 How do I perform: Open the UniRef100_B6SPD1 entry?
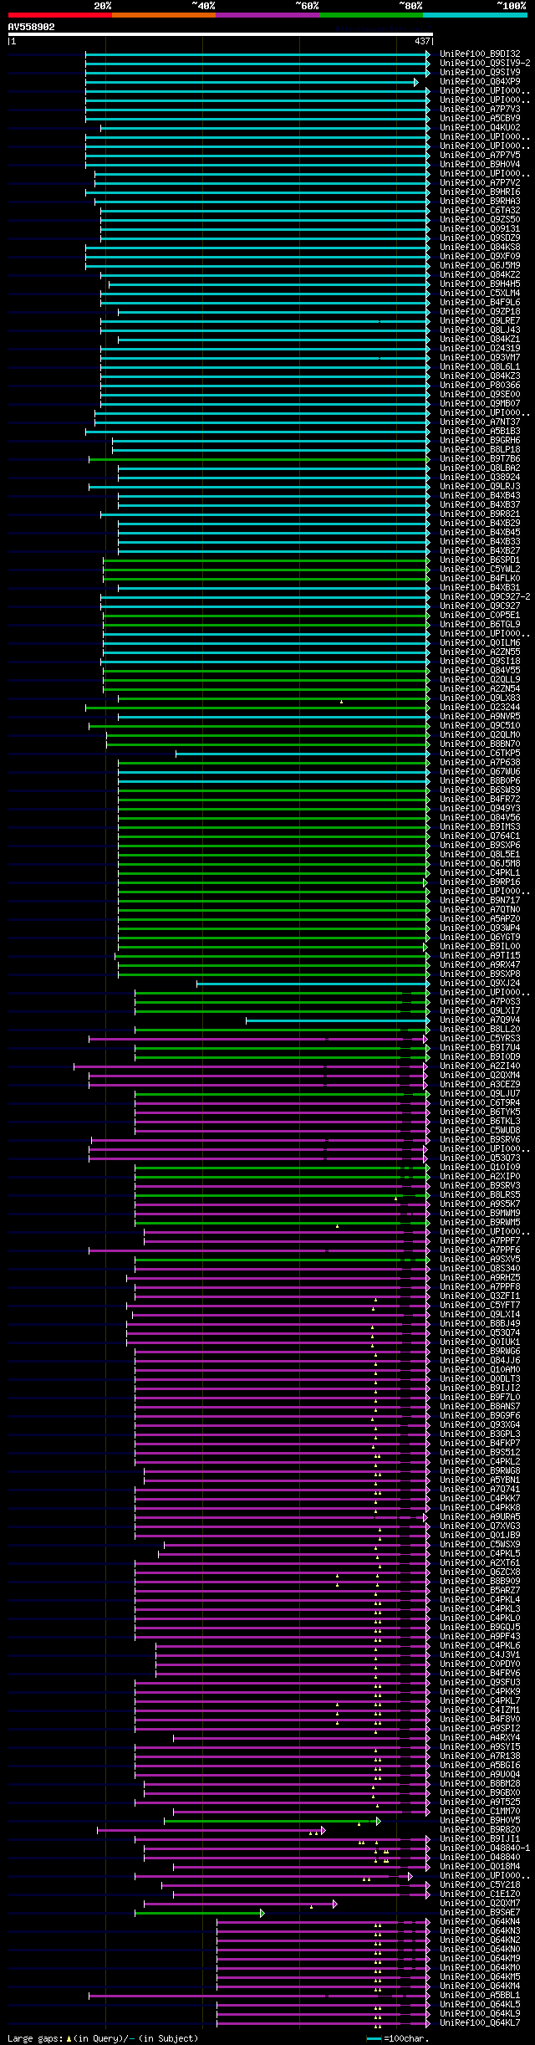coord(480,560)
